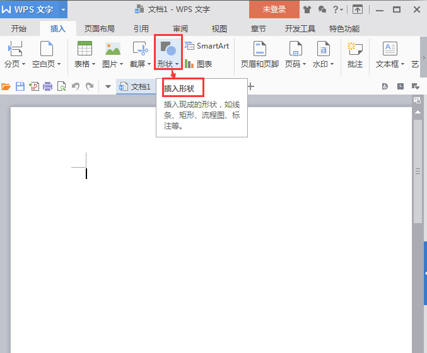
Task: Open the WPS 文字 application menu button
Action: [29, 10]
